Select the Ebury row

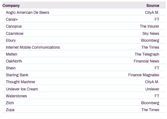tap(84, 40)
